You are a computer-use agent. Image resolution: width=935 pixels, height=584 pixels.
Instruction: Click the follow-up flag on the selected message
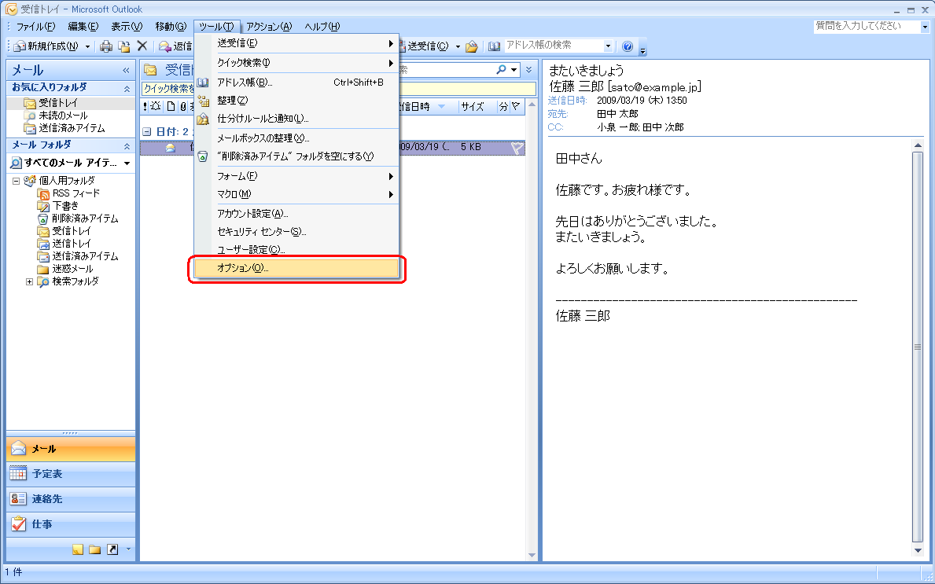click(x=517, y=147)
